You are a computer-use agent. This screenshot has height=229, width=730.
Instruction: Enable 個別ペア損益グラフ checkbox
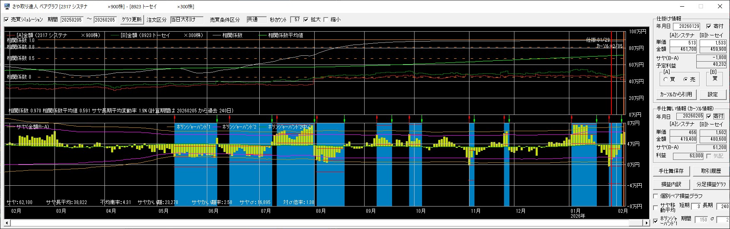click(x=656, y=196)
